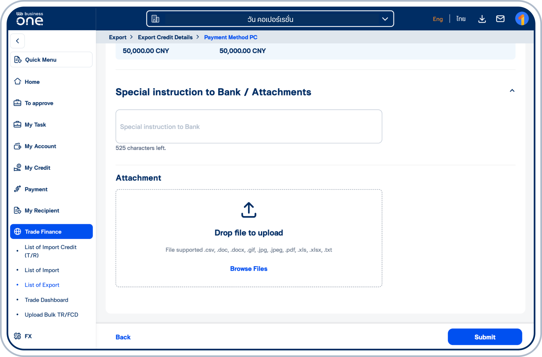Select the Trade Finance globe icon
The image size is (542, 357).
click(x=18, y=231)
